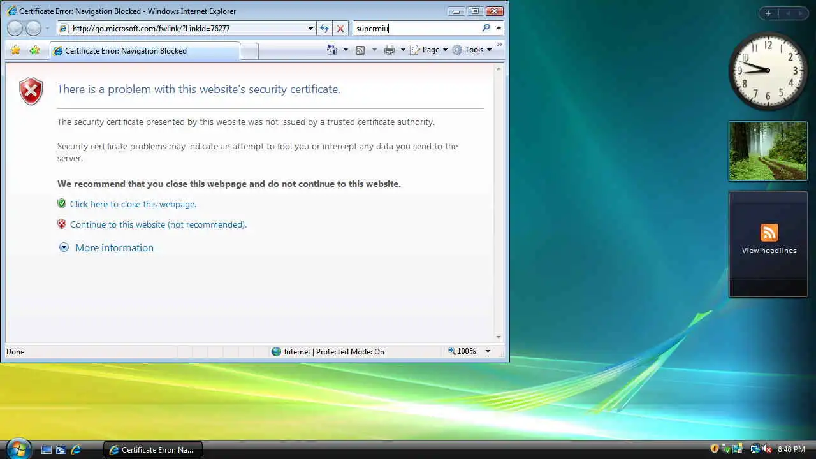Click the Refresh page icon

tap(324, 29)
